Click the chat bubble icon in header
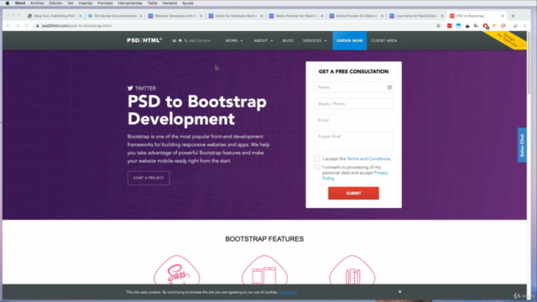Screen dimensions: 537x302 pyautogui.click(x=180, y=41)
